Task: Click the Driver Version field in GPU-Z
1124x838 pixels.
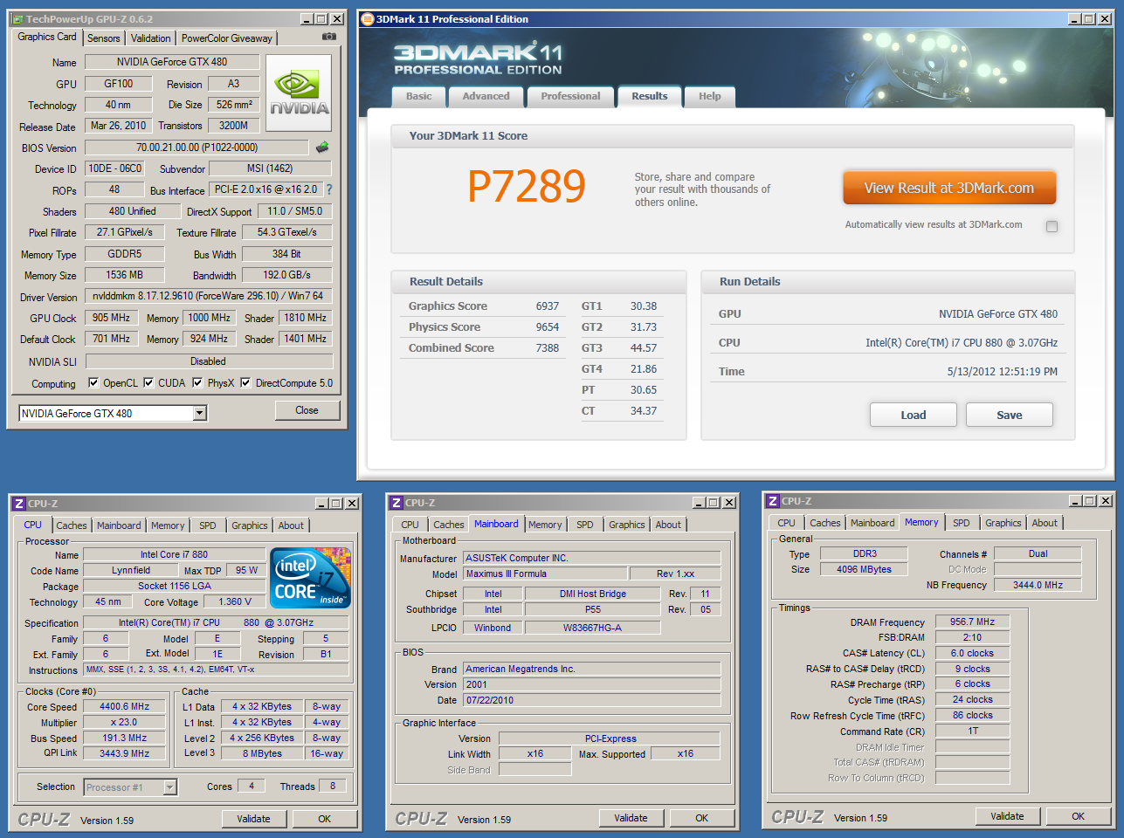Action: [x=209, y=296]
